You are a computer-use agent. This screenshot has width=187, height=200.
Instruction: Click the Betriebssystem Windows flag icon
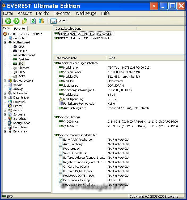[x=10, y=81]
